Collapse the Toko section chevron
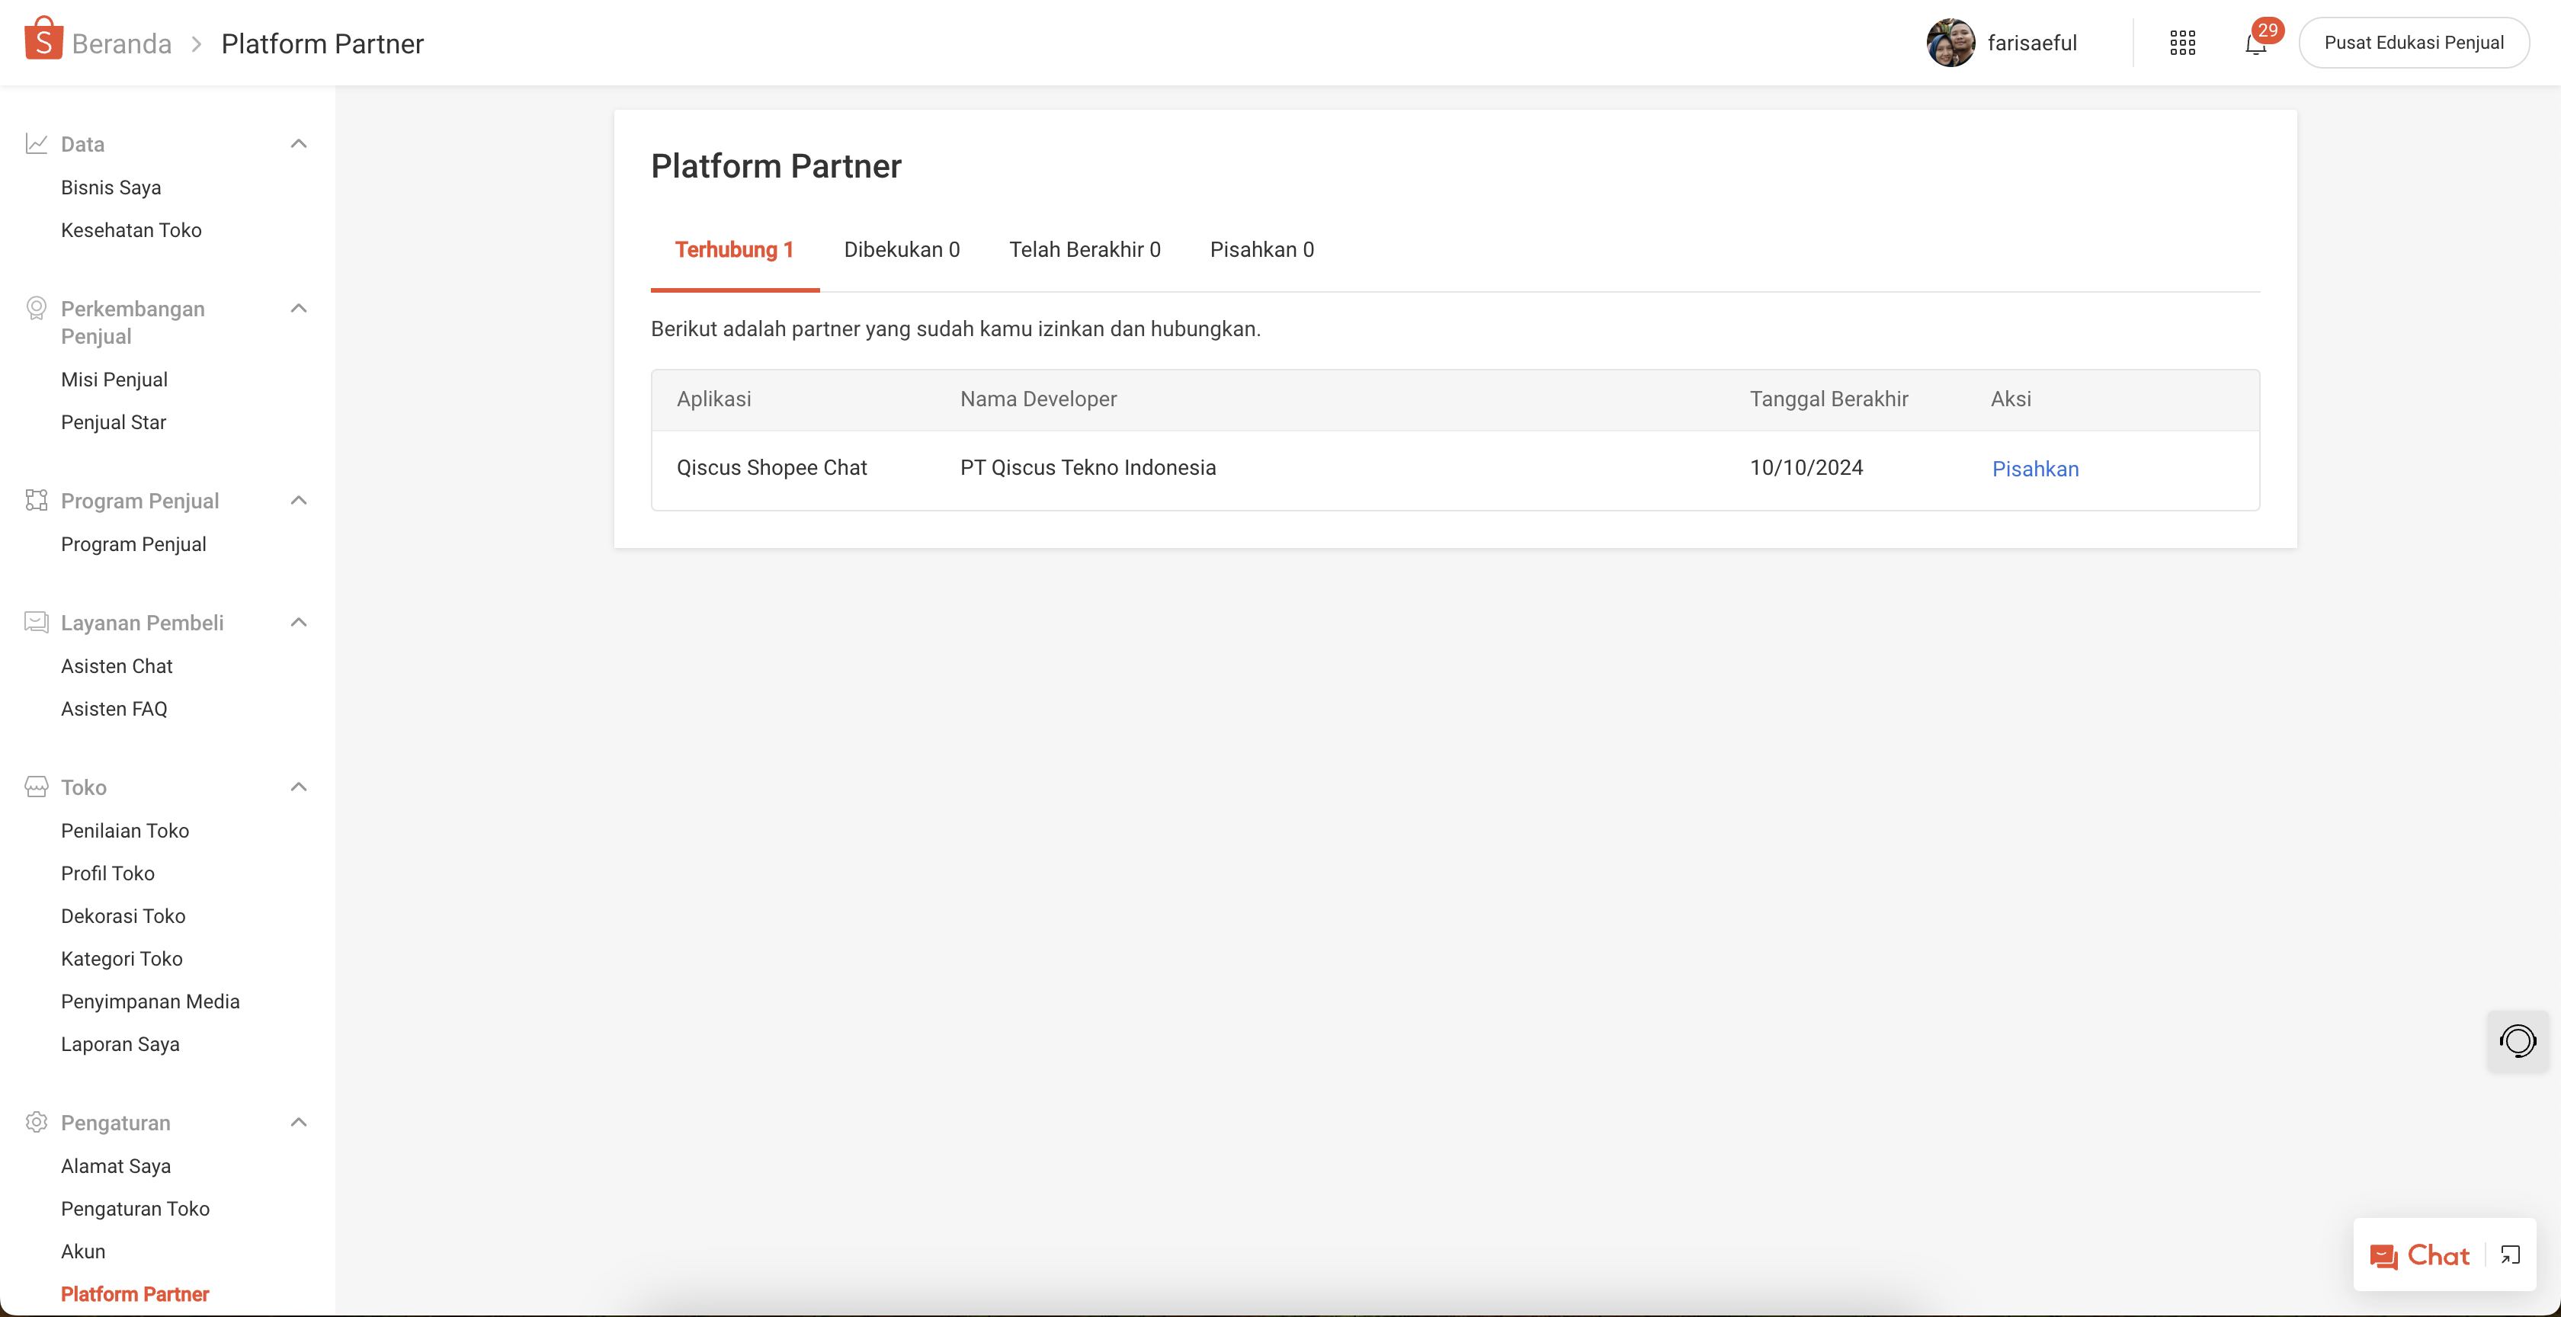Screen dimensions: 2561x1317 coord(298,787)
